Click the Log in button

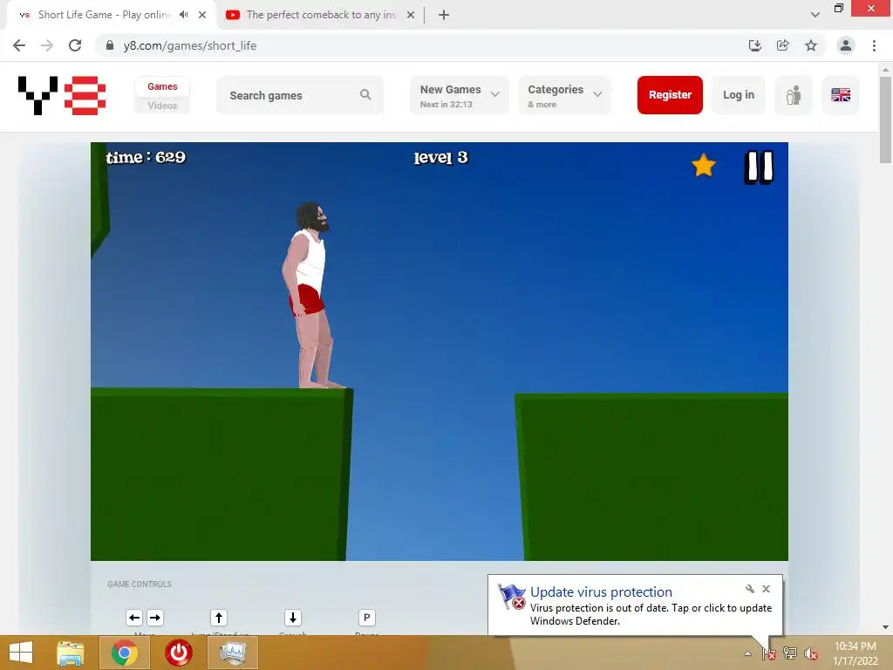tap(739, 94)
